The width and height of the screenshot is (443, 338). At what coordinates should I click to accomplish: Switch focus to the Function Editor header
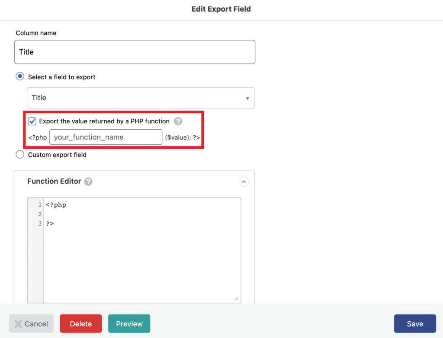54,181
